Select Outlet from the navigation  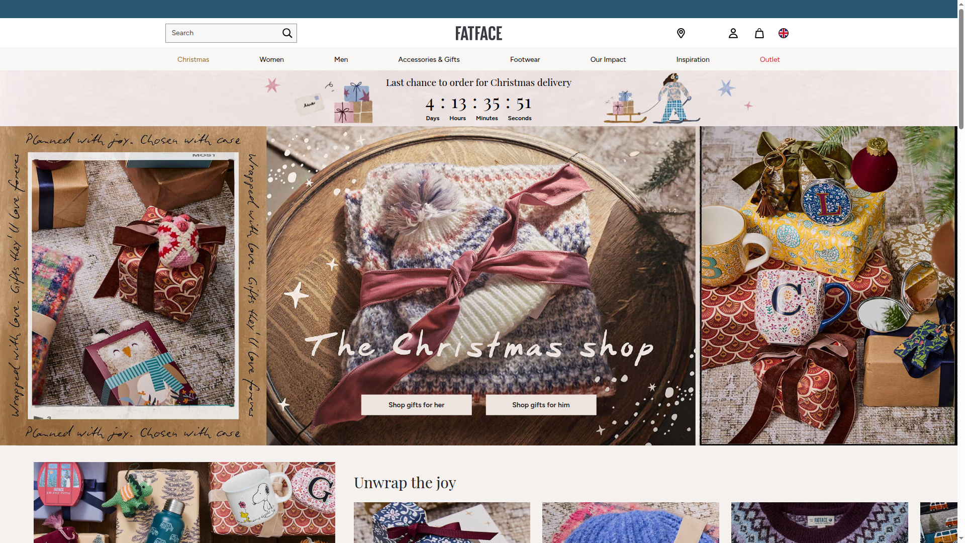point(769,59)
